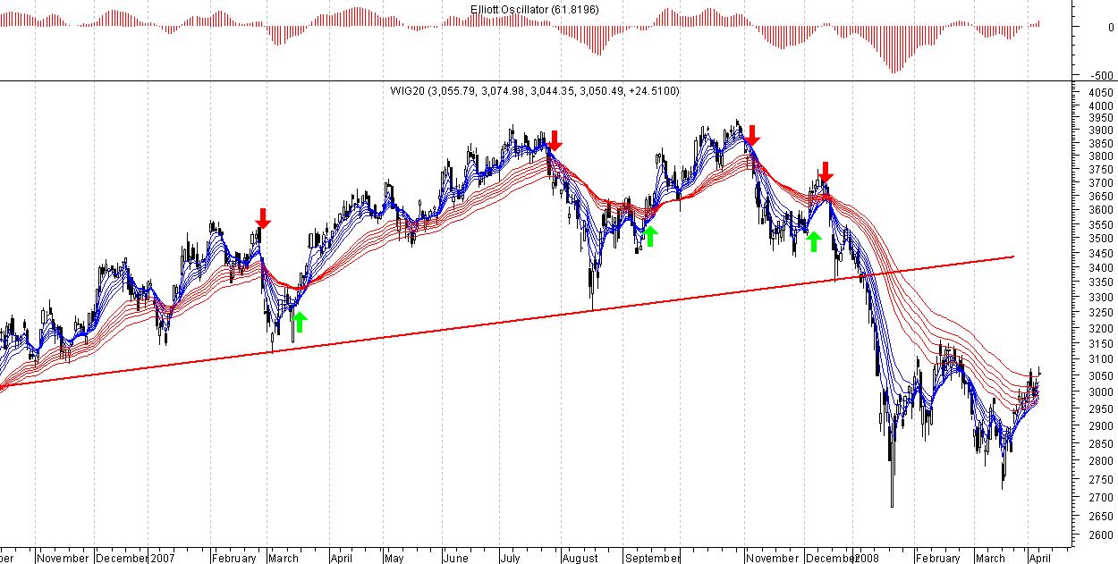Click the 2900 price axis label
This screenshot has width=1118, height=564.
pyautogui.click(x=1101, y=426)
